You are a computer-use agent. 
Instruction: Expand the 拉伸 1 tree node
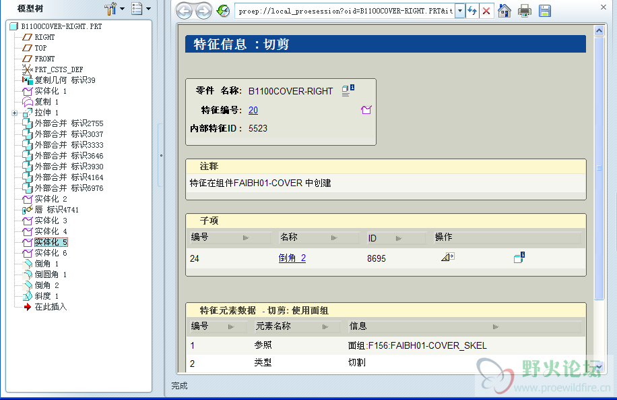pos(15,113)
